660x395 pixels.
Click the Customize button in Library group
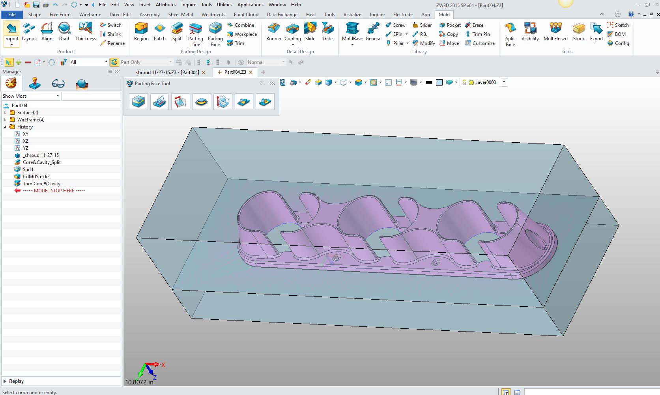480,43
